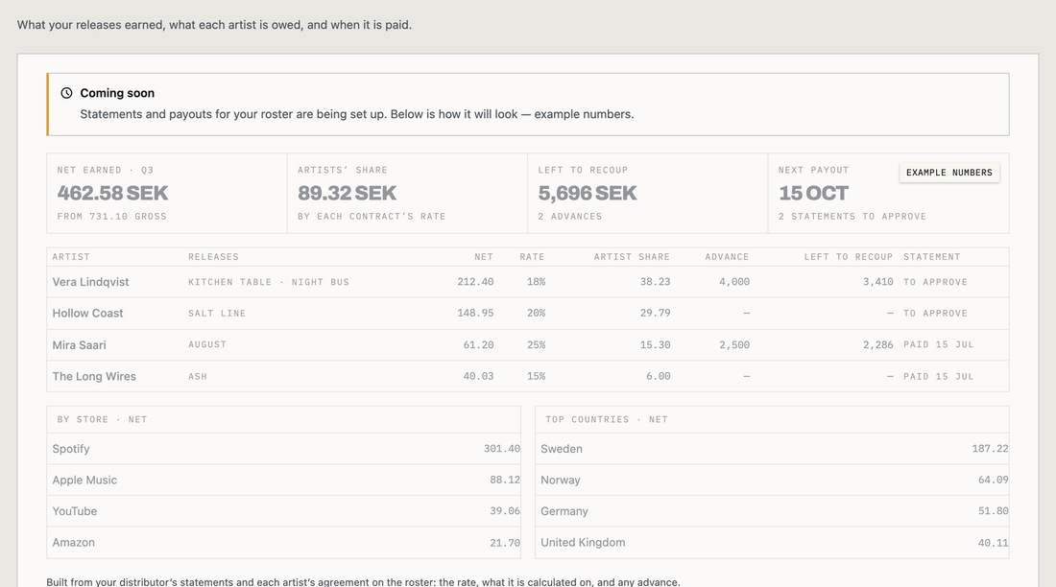Screen dimensions: 1056x587
Task: Click Hollow Coast's TO APPROVE statement status
Action: tap(935, 313)
